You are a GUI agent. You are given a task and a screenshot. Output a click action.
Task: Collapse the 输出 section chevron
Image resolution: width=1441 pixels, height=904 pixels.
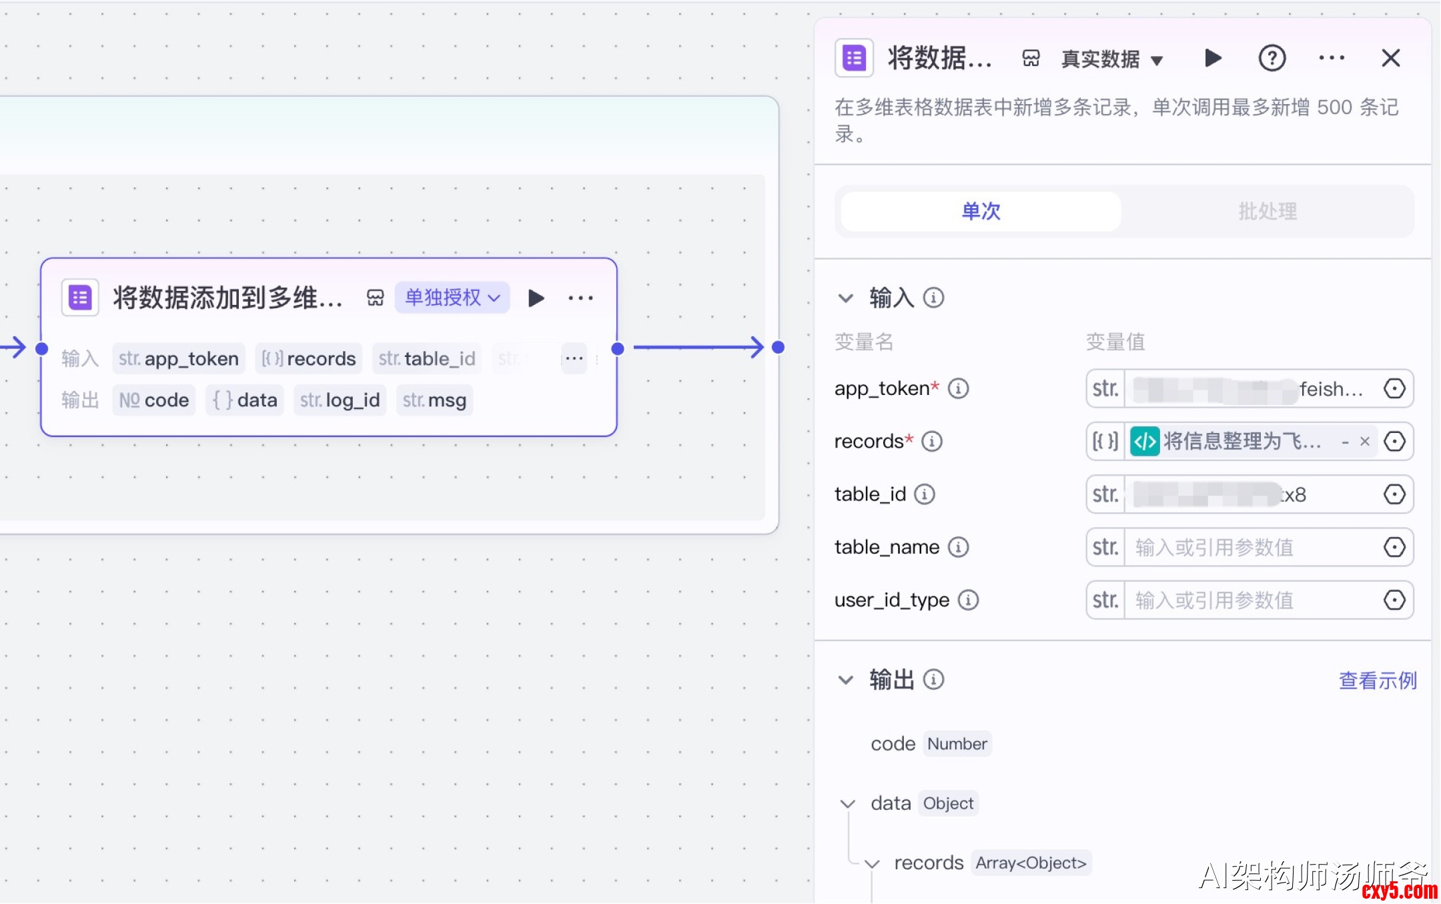[x=845, y=680]
